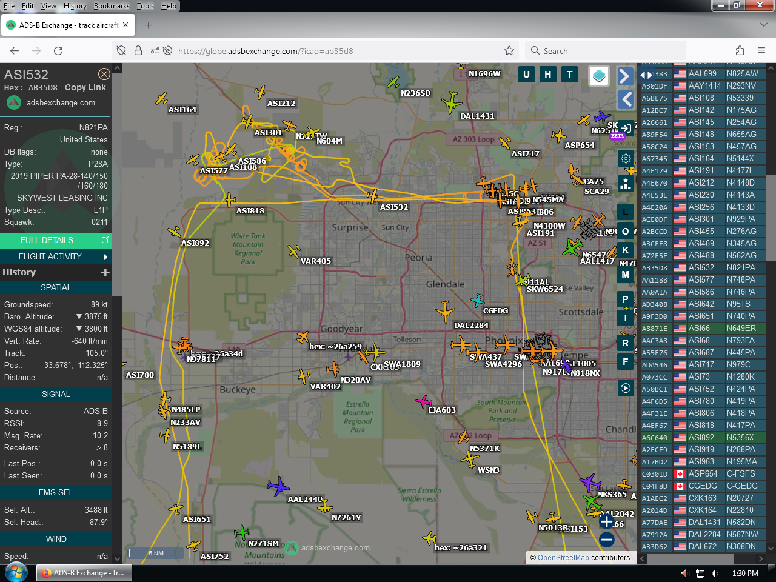Toggle the T map filter button

570,75
